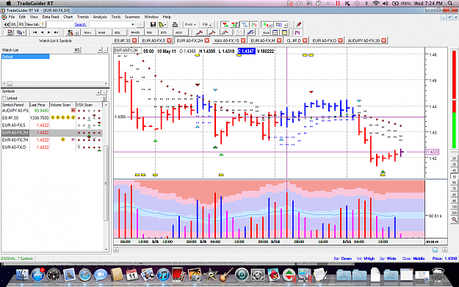Print the chart using printer icon
The height and width of the screenshot is (287, 459).
175,24
